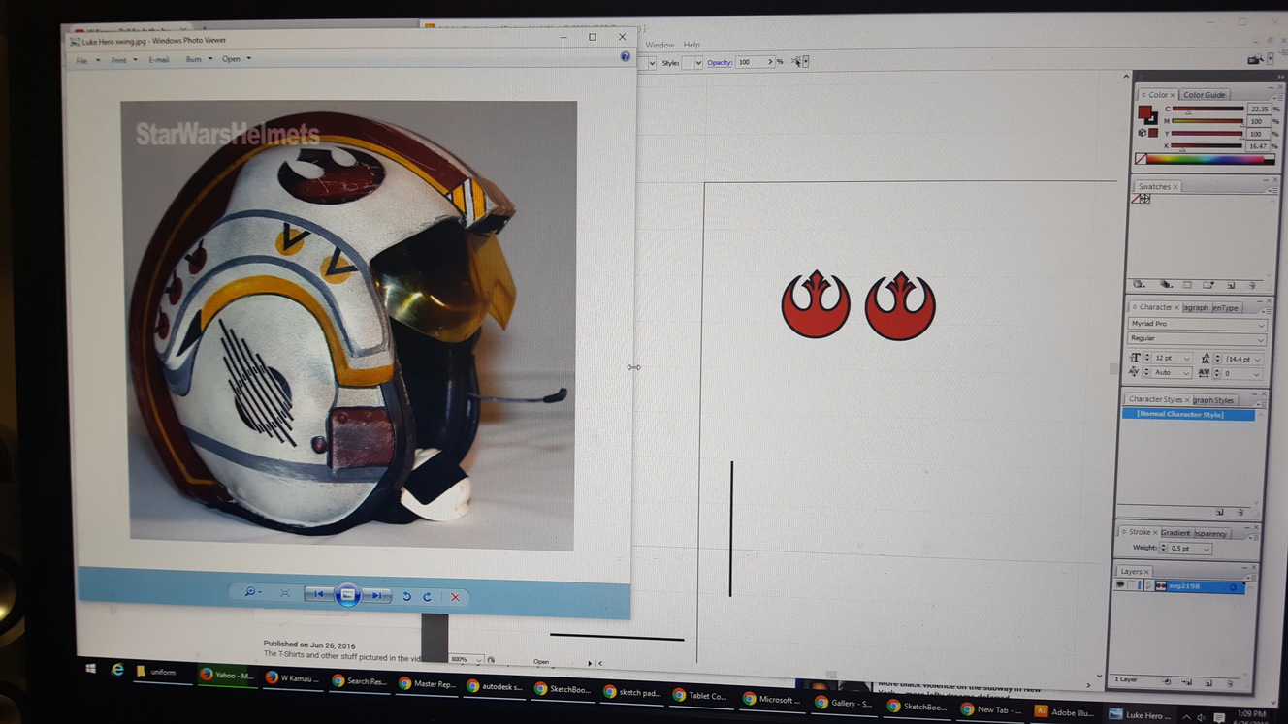Delete image with red X icon
Image resolution: width=1288 pixels, height=724 pixels.
[x=454, y=597]
